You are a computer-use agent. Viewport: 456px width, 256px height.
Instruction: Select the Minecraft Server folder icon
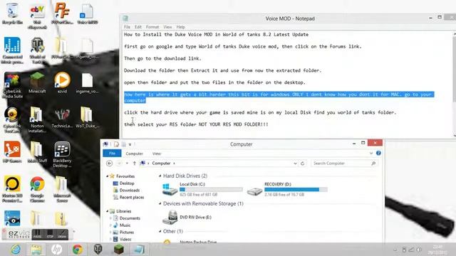pyautogui.click(x=62, y=189)
